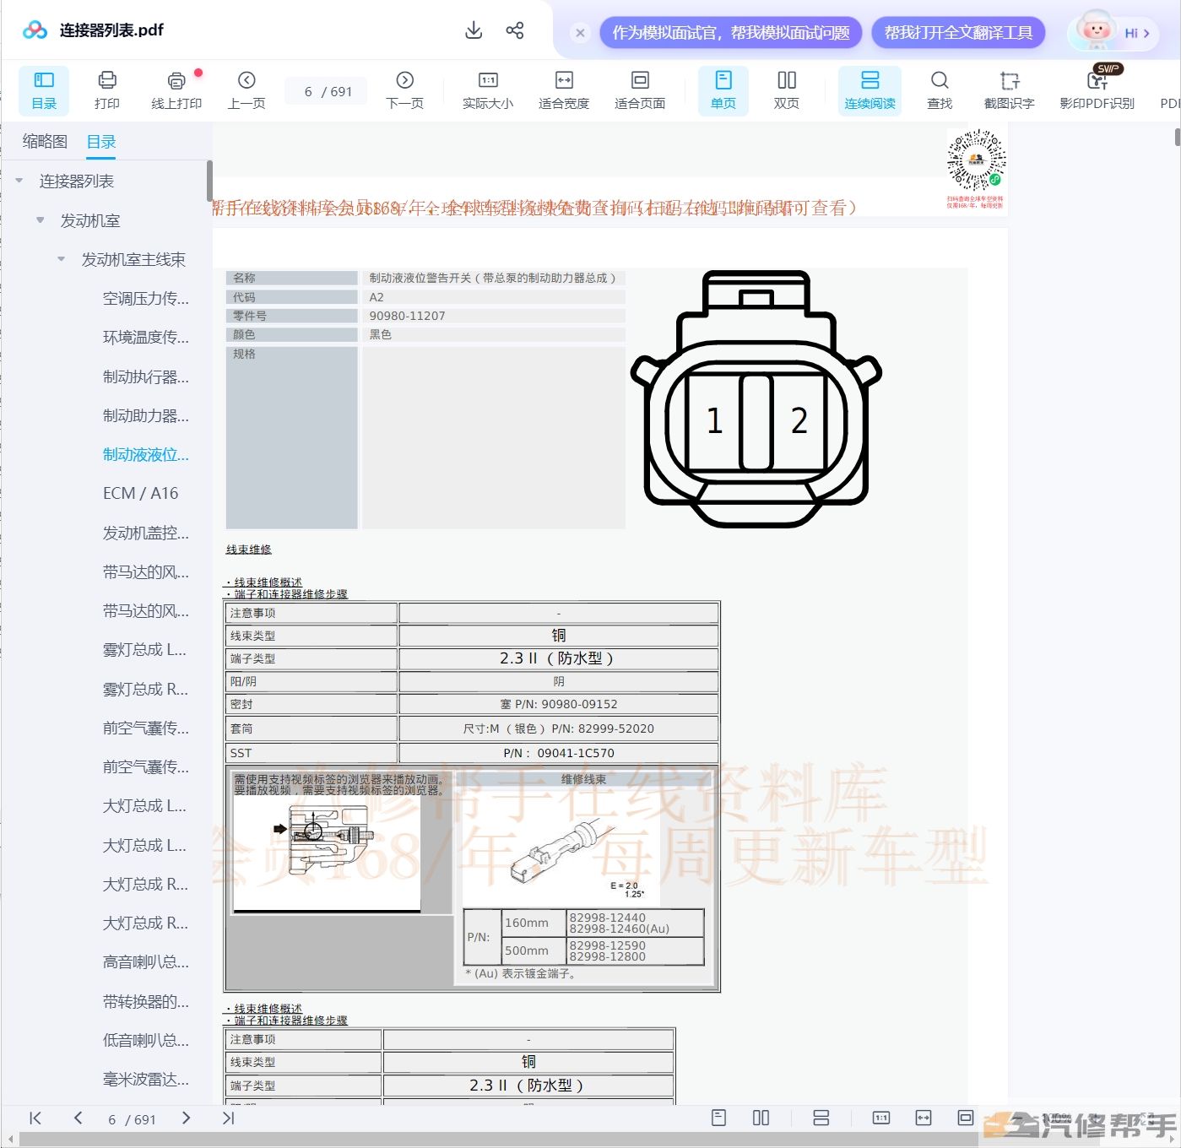Image resolution: width=1181 pixels, height=1148 pixels.
Task: Select the highlighted 制动液液位... entry
Action: 145,454
